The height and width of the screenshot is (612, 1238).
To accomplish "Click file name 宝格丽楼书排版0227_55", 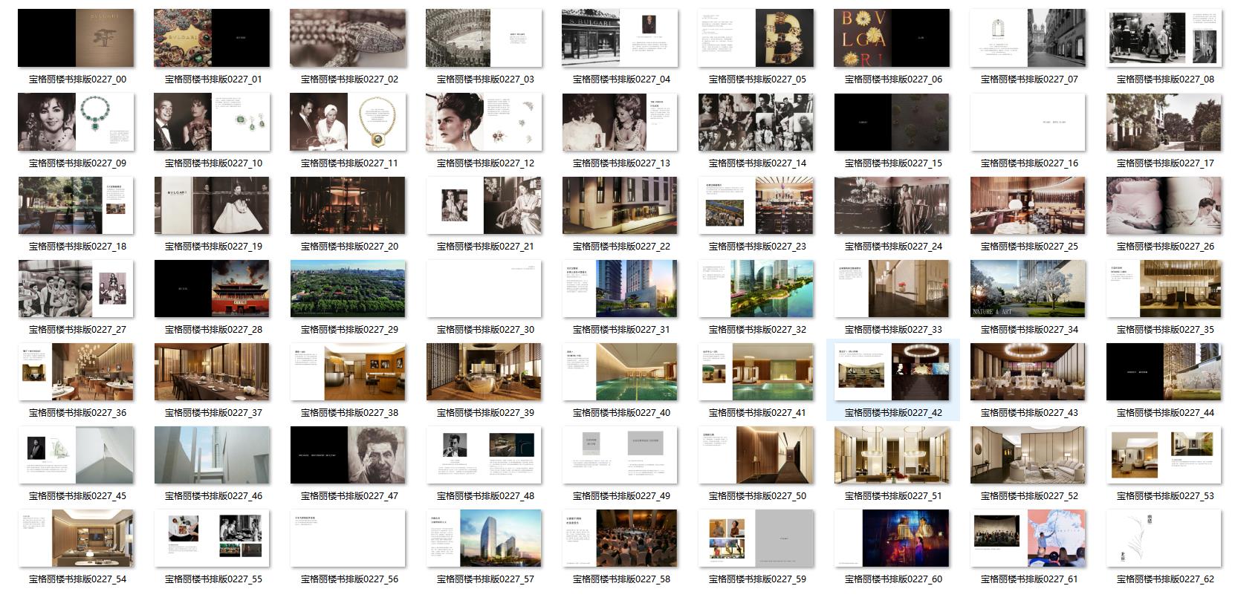I will [x=213, y=579].
